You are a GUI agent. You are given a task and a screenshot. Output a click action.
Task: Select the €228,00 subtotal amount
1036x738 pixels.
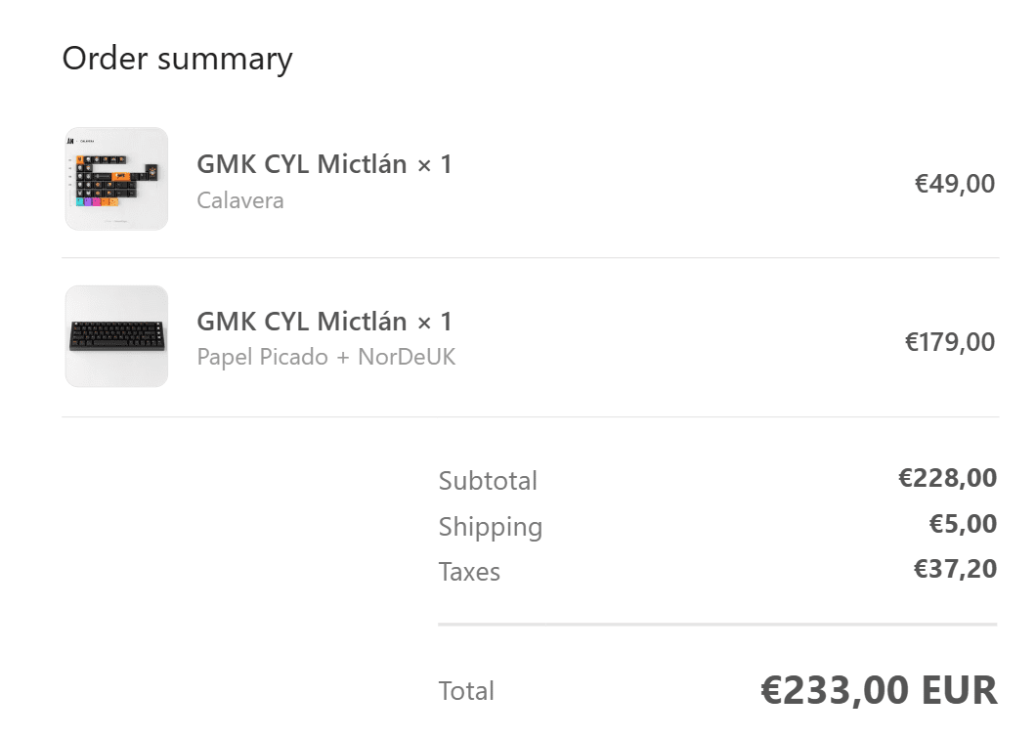[947, 478]
